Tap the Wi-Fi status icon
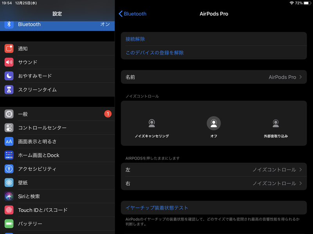This screenshot has width=313, height=234. point(291,3)
